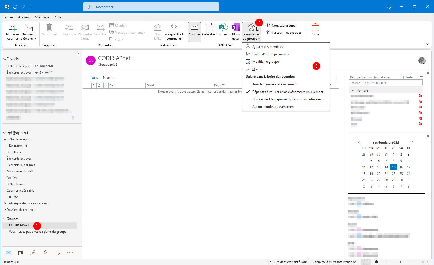Viewport: 434px width, 265px height.
Task: Choose Quitter from group menu
Action: (x=286, y=69)
